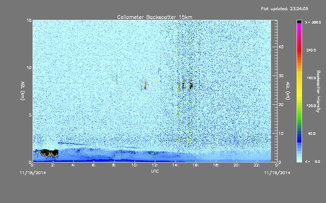This screenshot has width=326, height=203.
Task: Pick the black top segment of the colorbar
Action: coord(299,22)
